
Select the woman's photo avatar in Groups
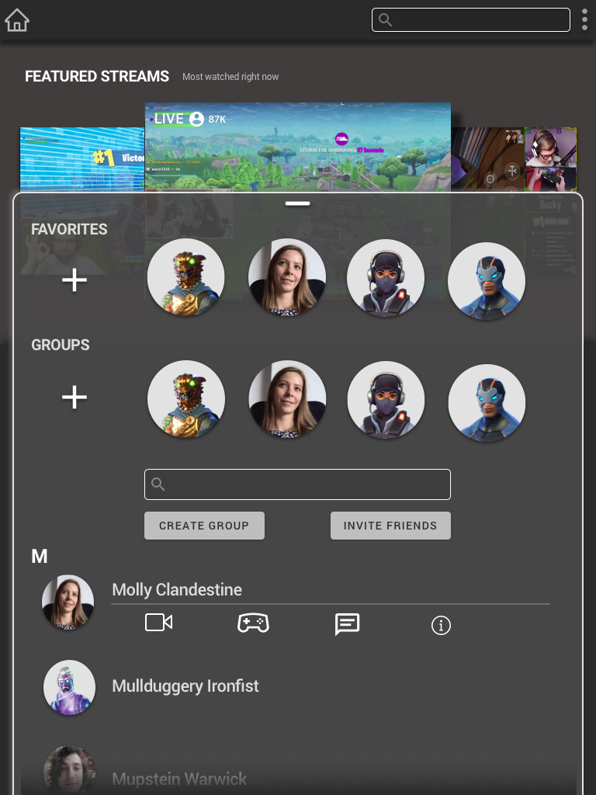287,399
